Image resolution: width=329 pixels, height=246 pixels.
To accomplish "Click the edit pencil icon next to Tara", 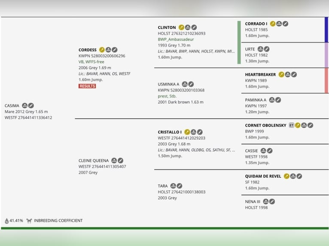I will (180, 186).
